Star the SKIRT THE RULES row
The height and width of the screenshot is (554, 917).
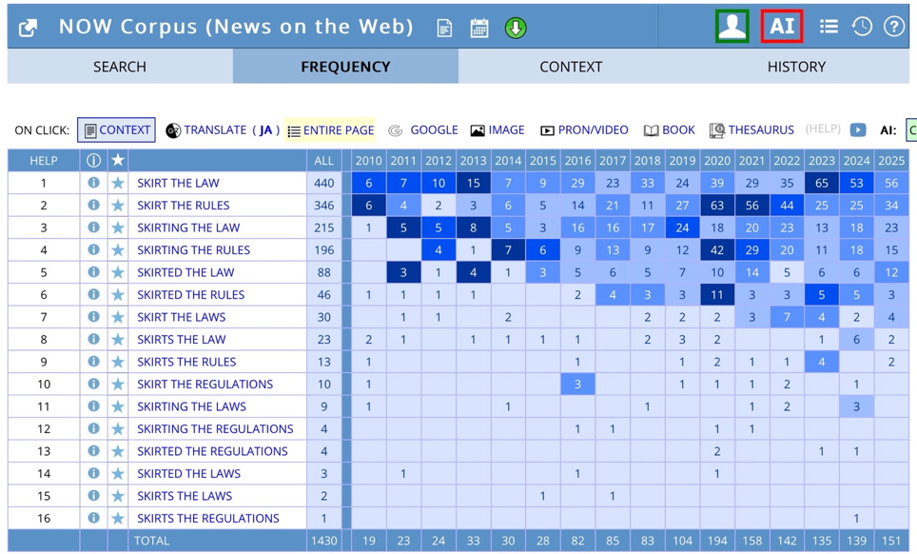tap(118, 206)
